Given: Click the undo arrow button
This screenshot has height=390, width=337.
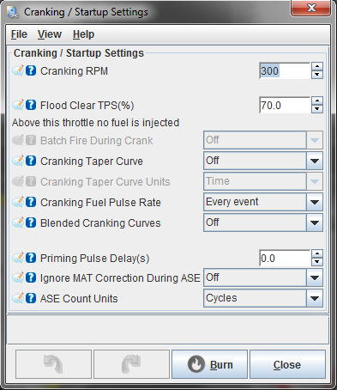Looking at the screenshot, I should (x=53, y=364).
